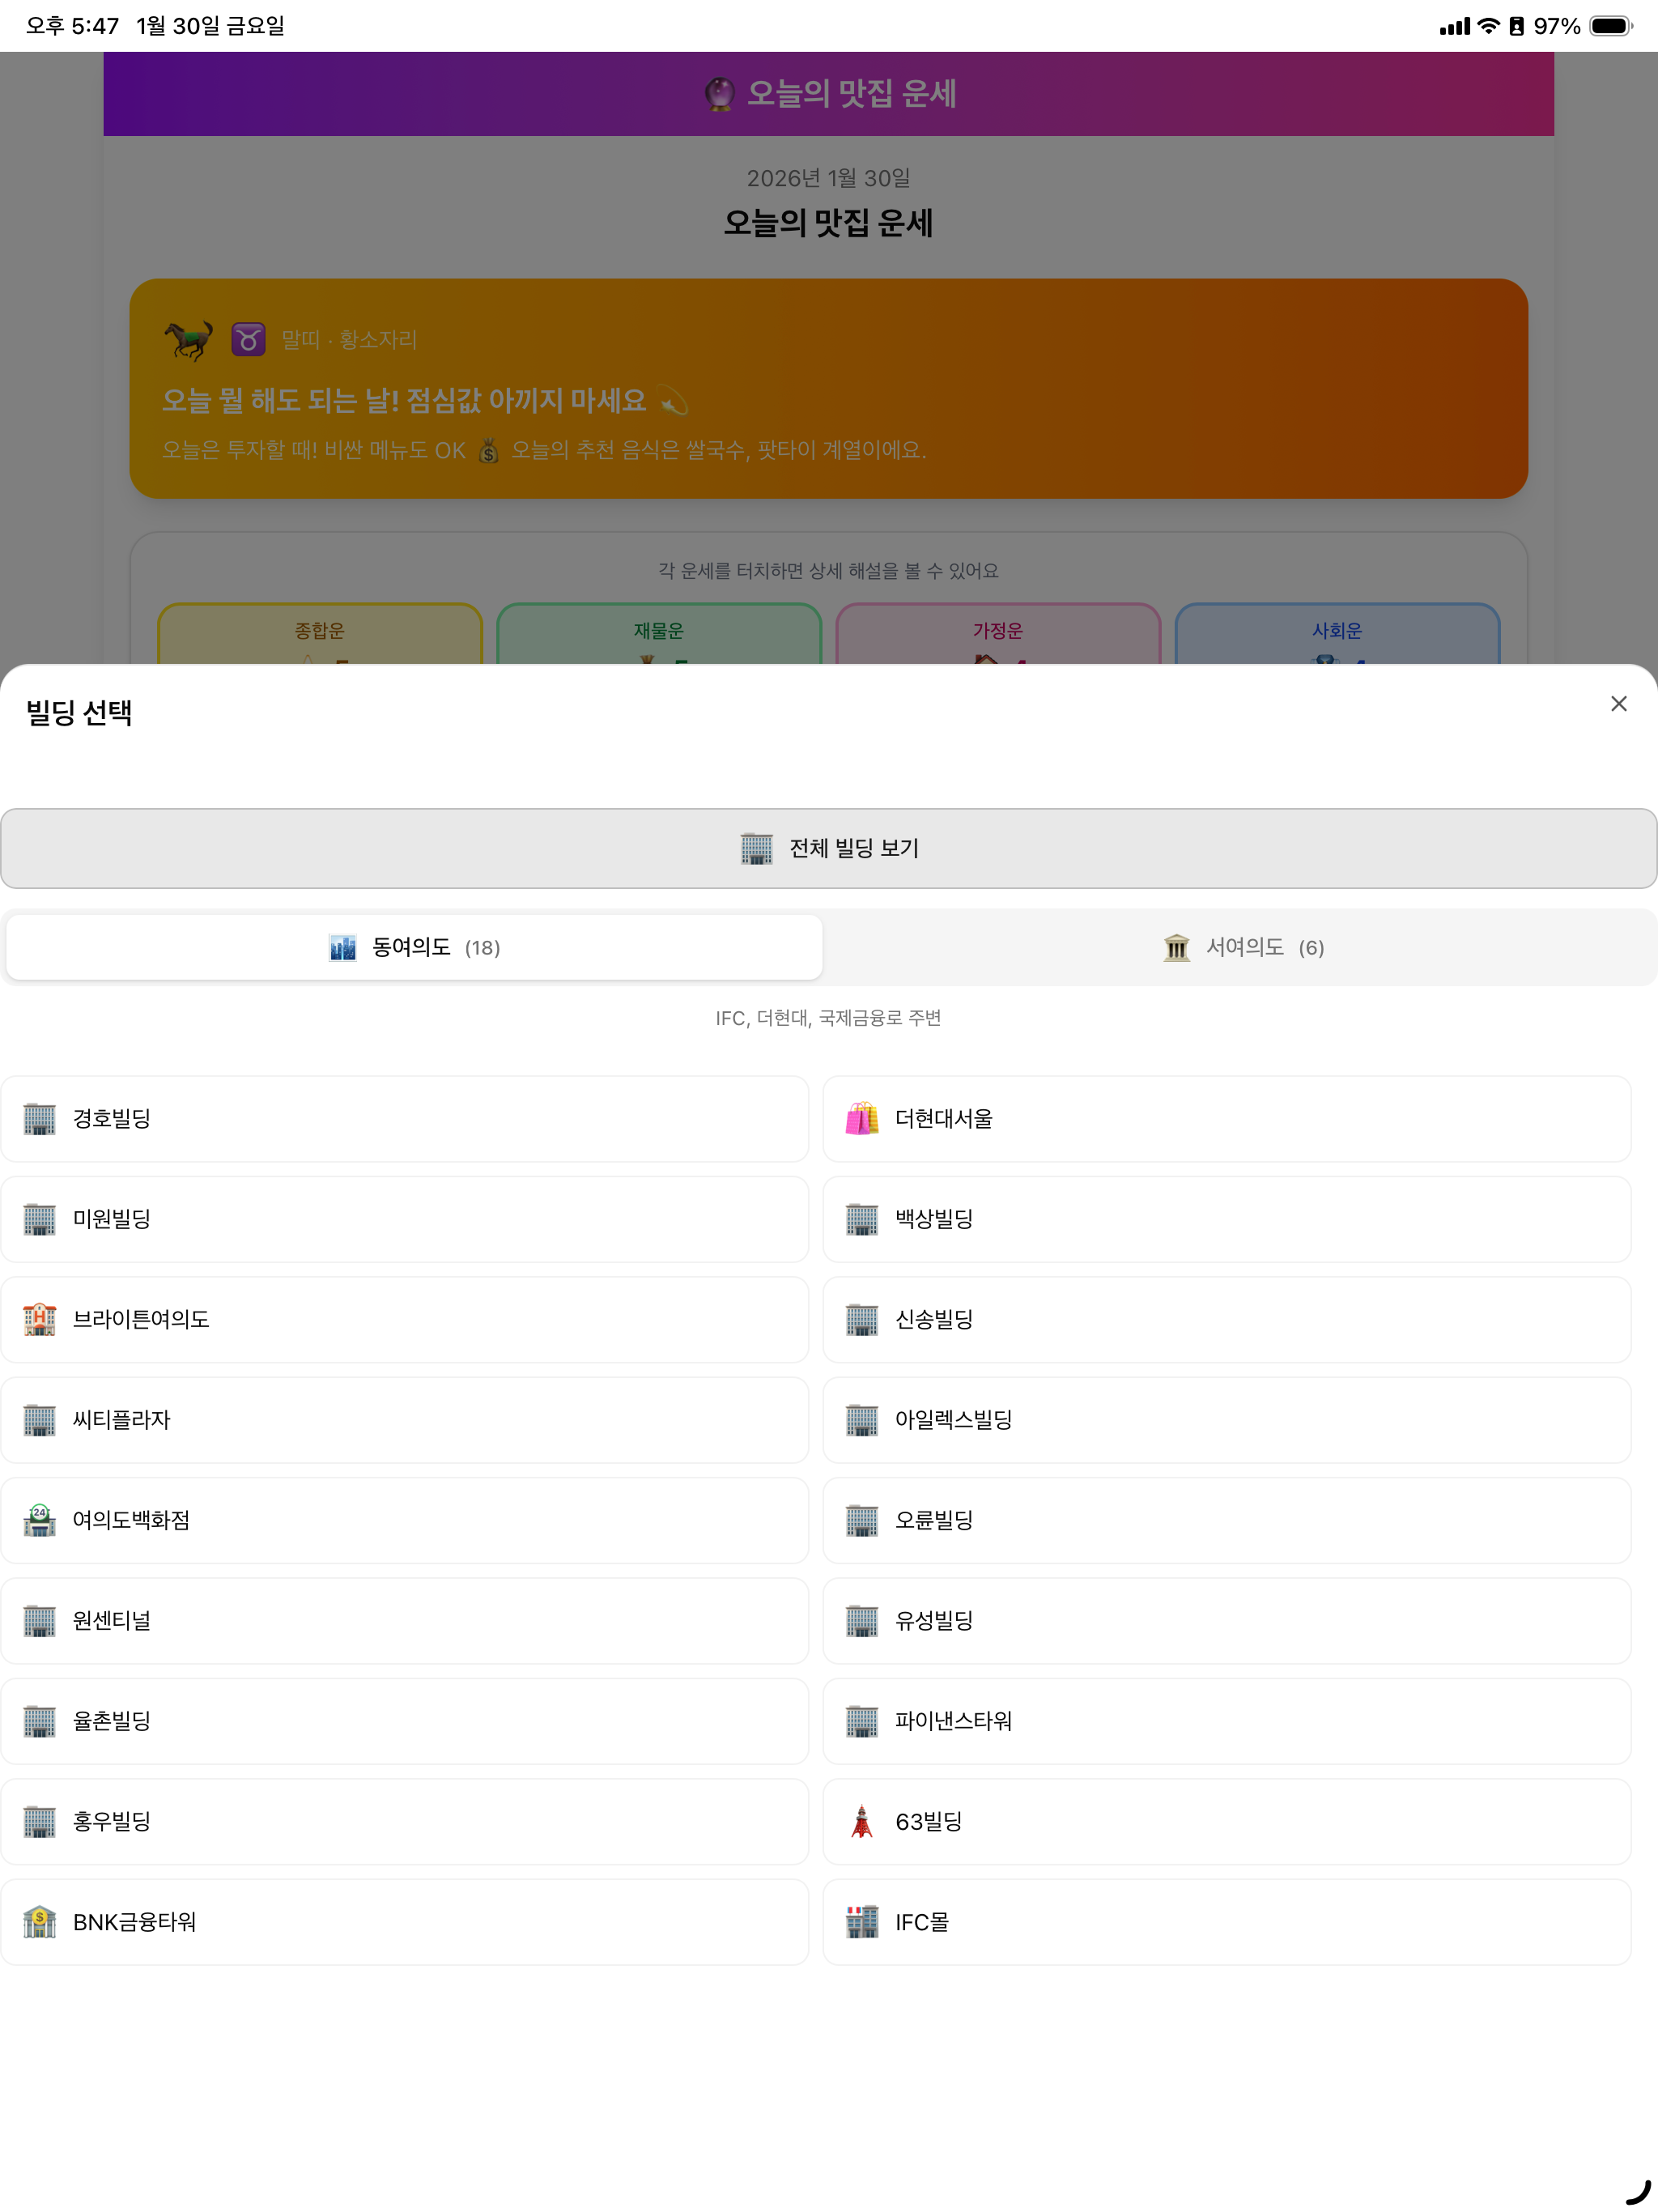Choose the 미원빌딩 building text
This screenshot has width=1658, height=2212.
point(112,1219)
